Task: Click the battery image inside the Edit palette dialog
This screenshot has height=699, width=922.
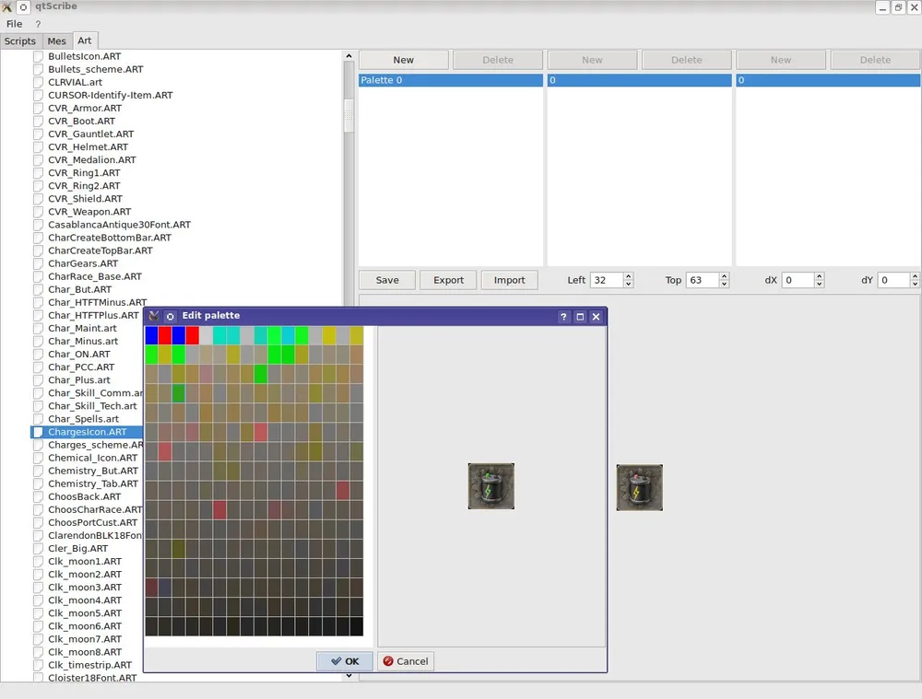Action: pos(491,486)
